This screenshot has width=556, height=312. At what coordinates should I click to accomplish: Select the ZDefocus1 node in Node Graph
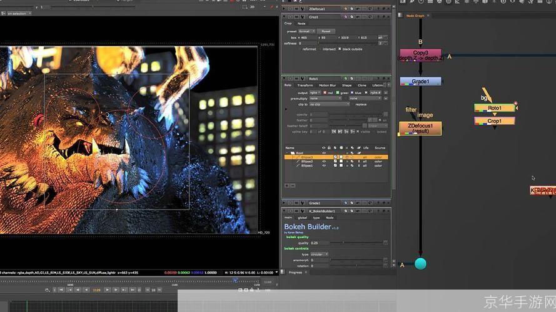(420, 128)
